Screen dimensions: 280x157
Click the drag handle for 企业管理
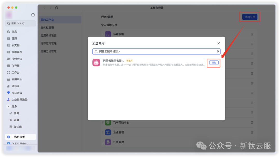click(102, 132)
